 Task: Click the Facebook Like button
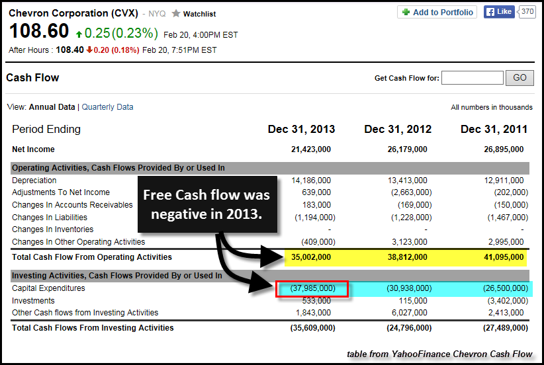(499, 12)
